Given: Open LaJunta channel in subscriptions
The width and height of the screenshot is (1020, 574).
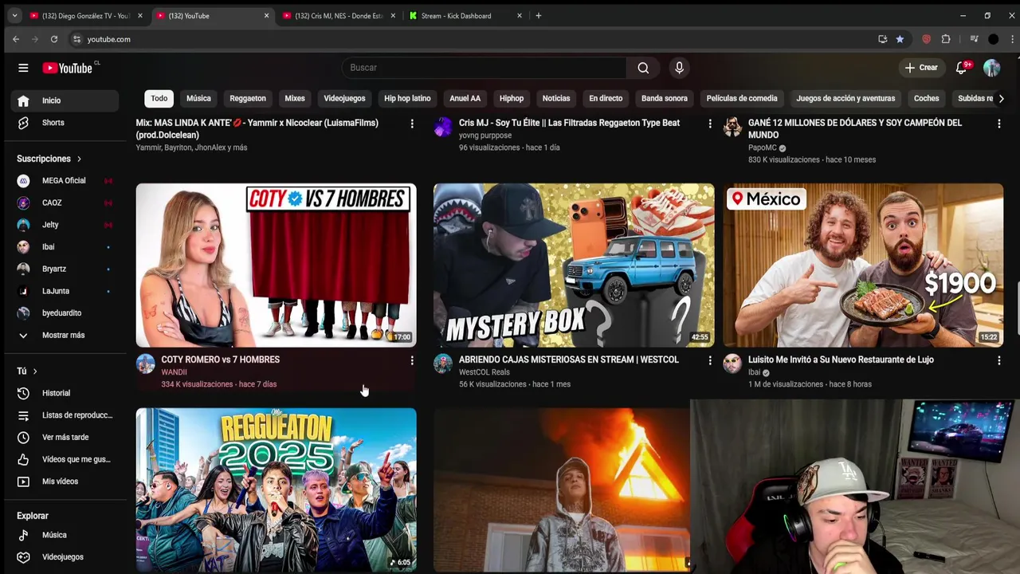Looking at the screenshot, I should [x=65, y=291].
